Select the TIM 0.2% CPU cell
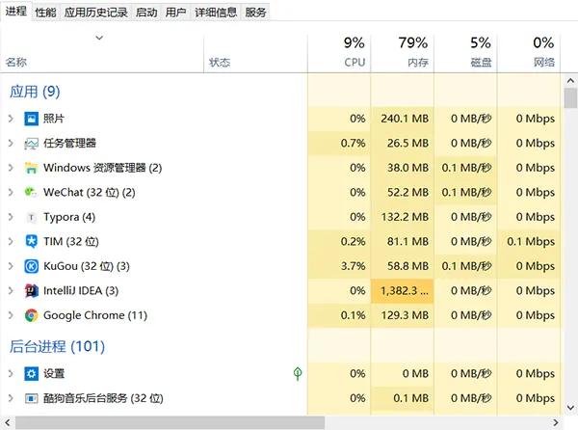Screen dimensions: 578x430 coord(339,242)
